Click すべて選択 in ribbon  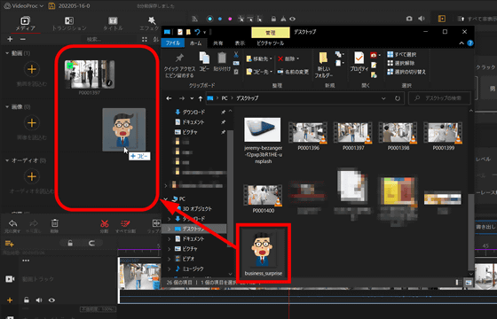[402, 54]
